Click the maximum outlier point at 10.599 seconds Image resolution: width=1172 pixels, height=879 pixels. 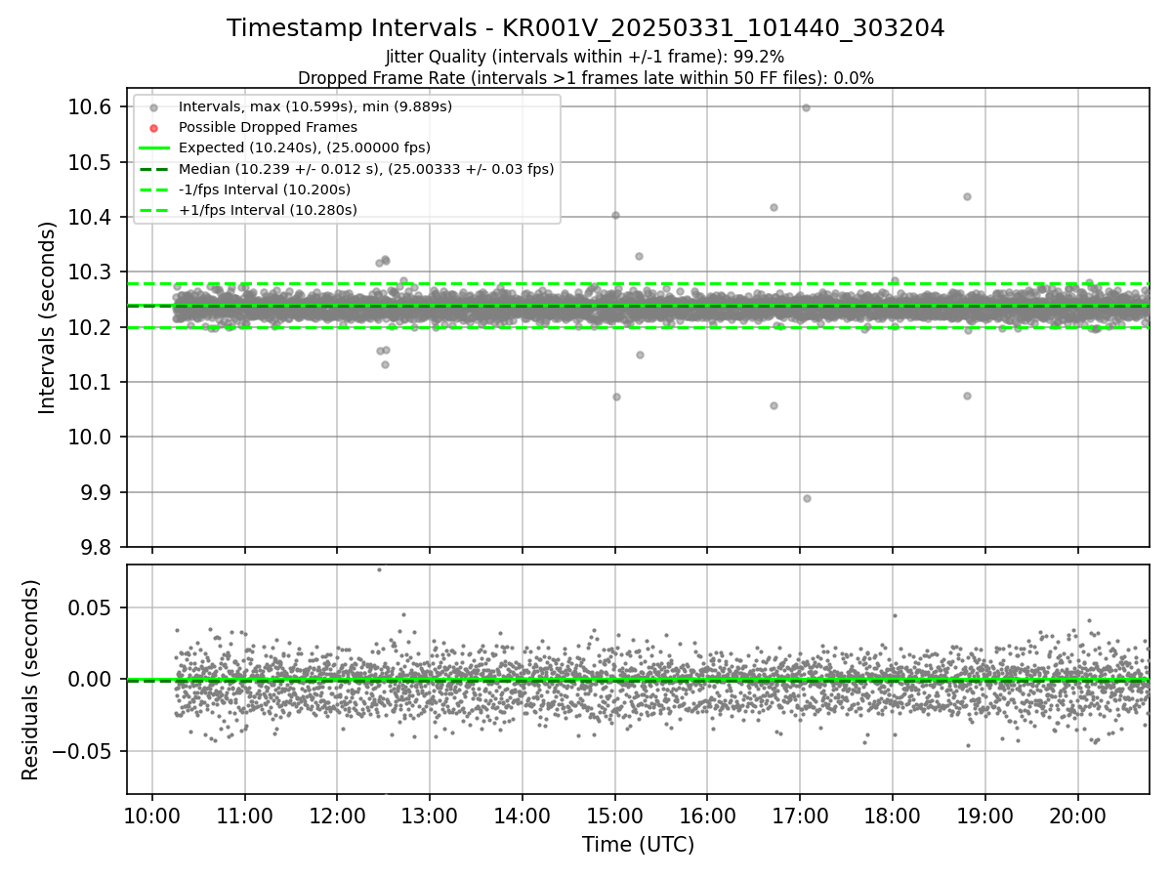pos(806,107)
